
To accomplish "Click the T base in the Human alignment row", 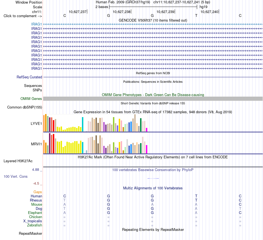I will tap(196, 196).
